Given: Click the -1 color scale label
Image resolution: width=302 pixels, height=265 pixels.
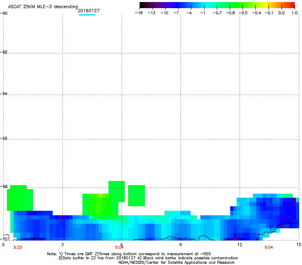Looking at the screenshot, I should click(x=202, y=13).
